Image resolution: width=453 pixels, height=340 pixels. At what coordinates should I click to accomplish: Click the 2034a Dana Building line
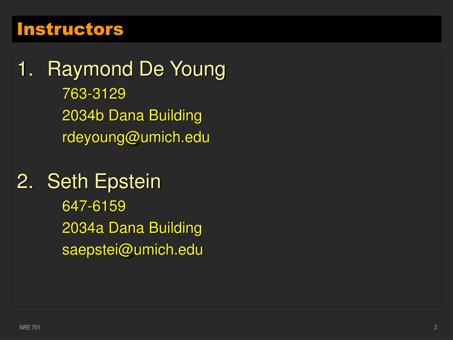point(132,228)
